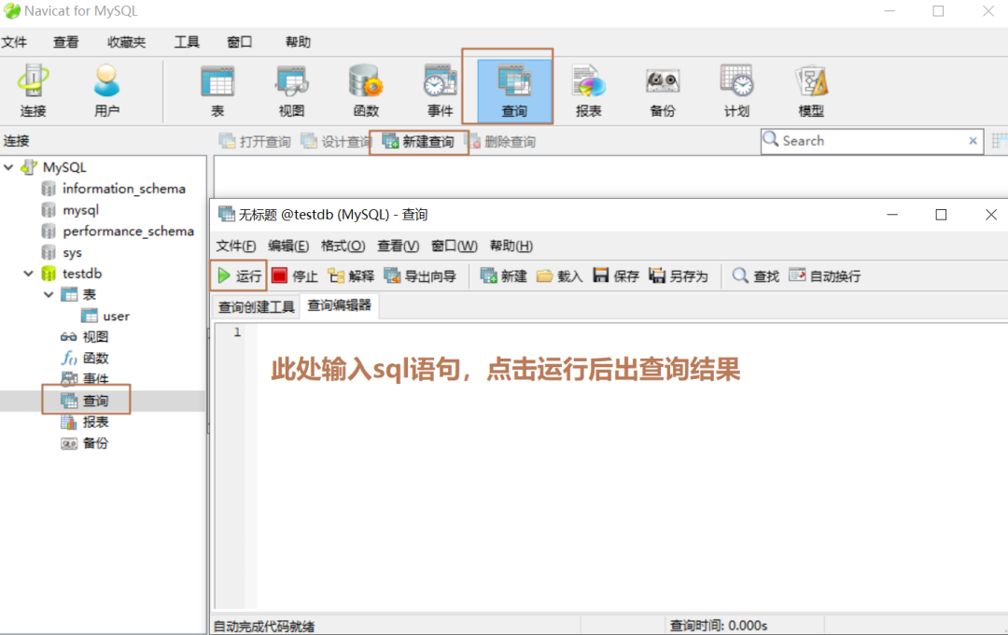This screenshot has width=1008, height=635.
Task: Collapse the 表 tables node
Action: tap(49, 295)
